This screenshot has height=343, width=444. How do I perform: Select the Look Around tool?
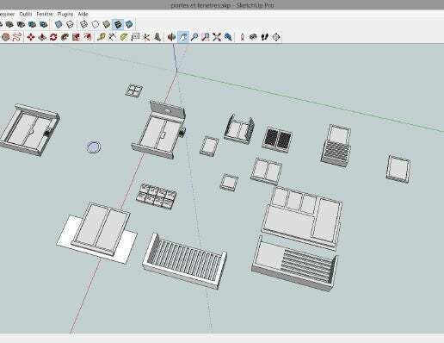[253, 37]
